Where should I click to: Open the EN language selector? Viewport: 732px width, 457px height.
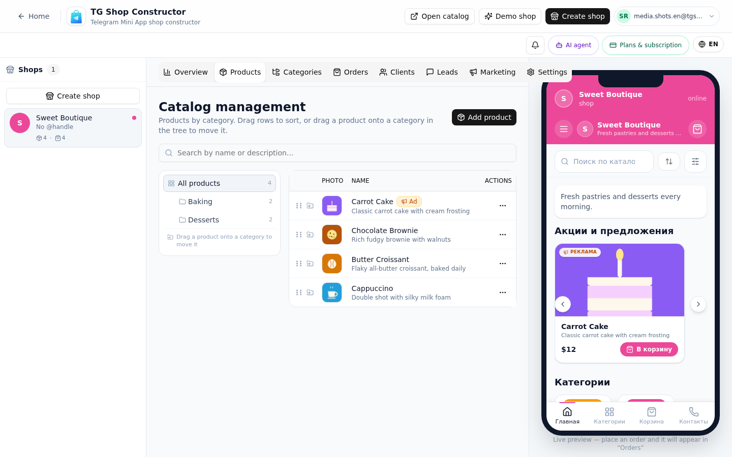point(708,44)
